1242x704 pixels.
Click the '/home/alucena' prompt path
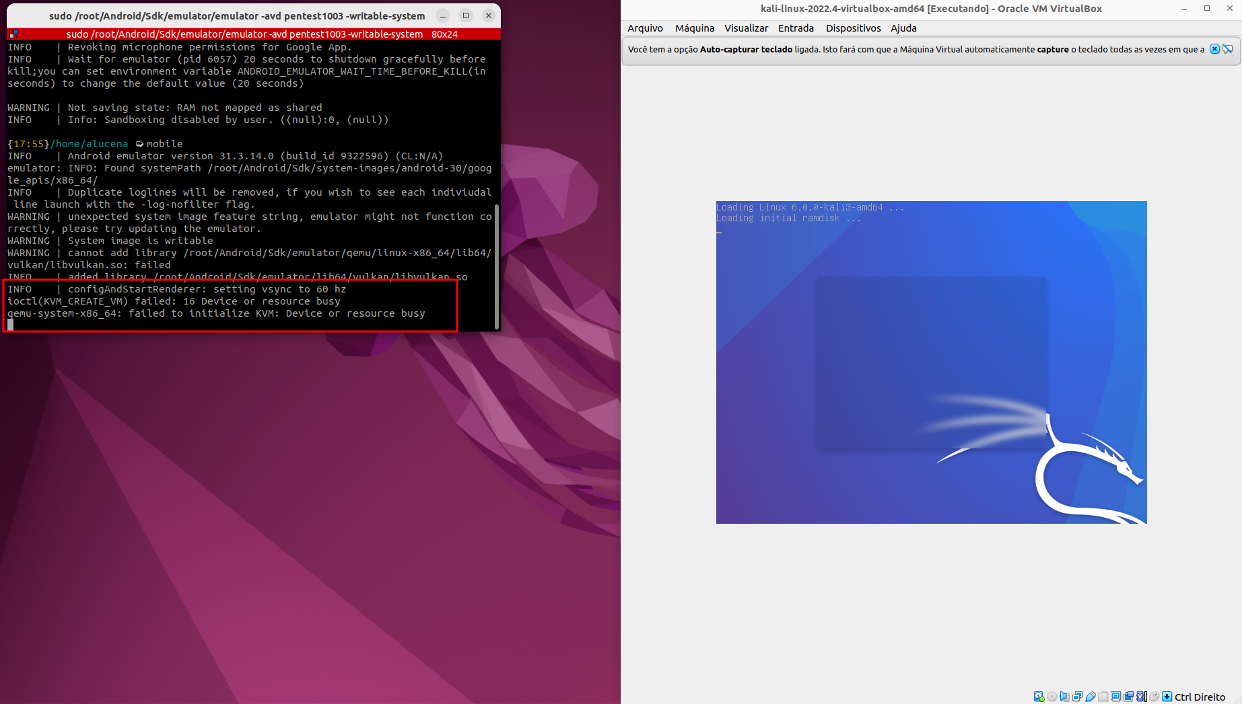[89, 144]
